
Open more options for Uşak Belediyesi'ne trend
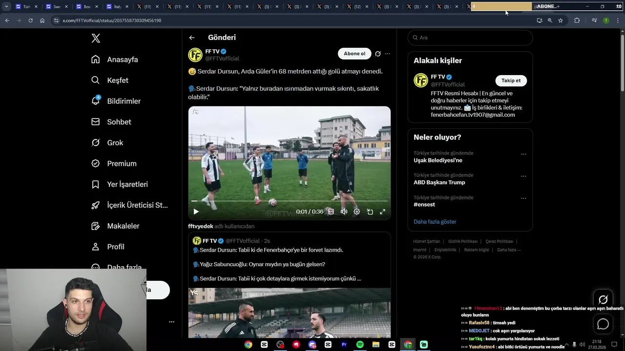tap(523, 154)
